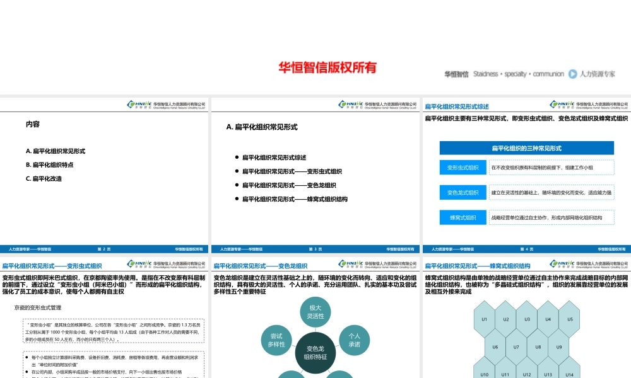
Task: Click the tagline 'Staidness · specialty · communion'
Action: [x=518, y=74]
